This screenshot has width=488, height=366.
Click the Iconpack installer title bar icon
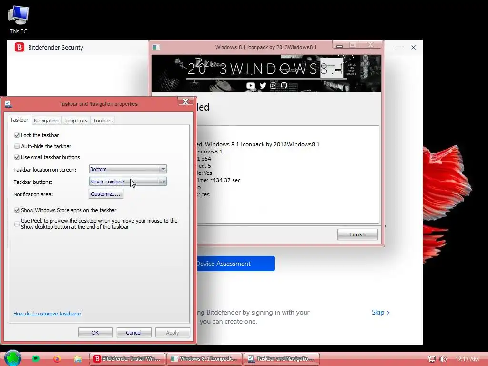(x=156, y=47)
